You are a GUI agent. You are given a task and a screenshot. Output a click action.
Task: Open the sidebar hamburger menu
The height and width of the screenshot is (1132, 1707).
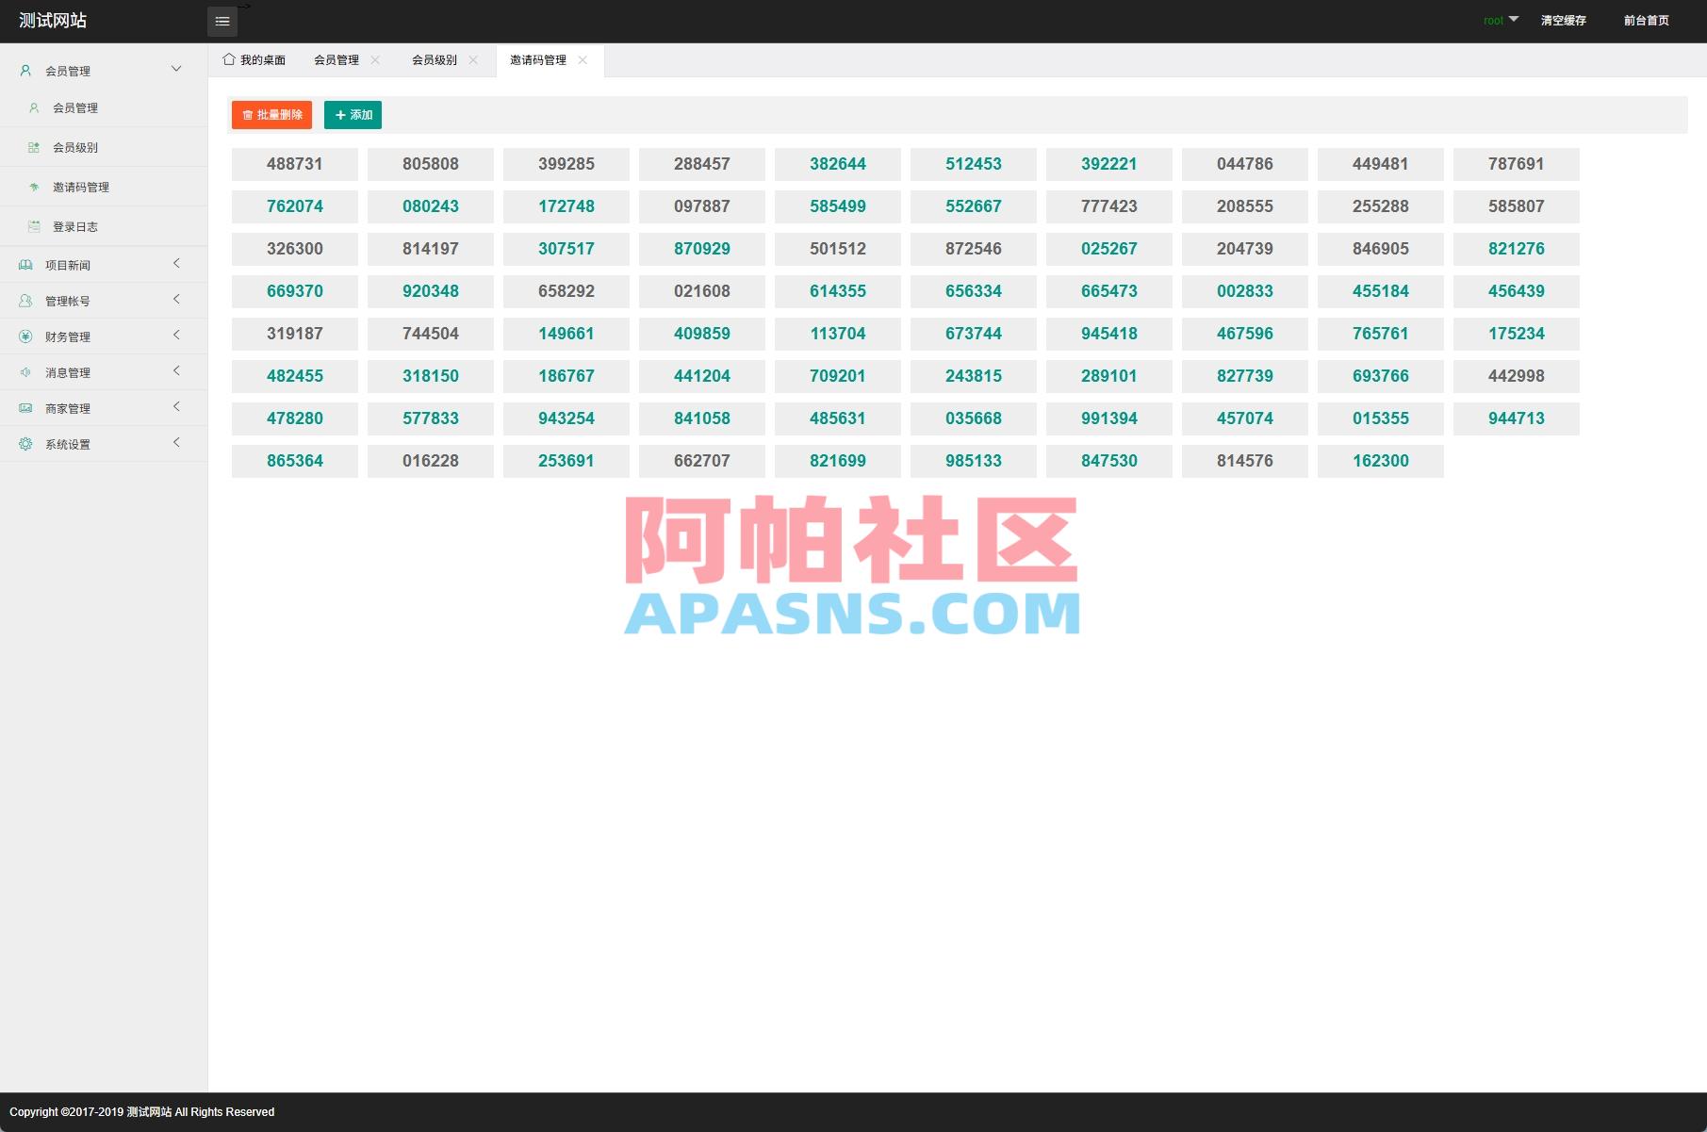click(x=222, y=21)
